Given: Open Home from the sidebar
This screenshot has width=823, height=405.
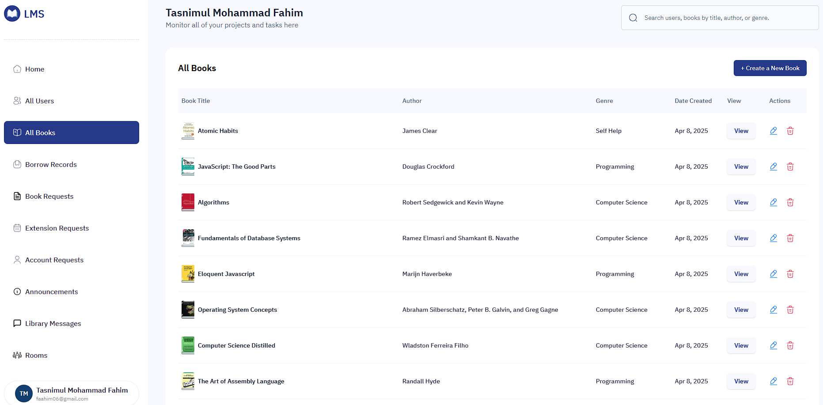Looking at the screenshot, I should [x=72, y=69].
